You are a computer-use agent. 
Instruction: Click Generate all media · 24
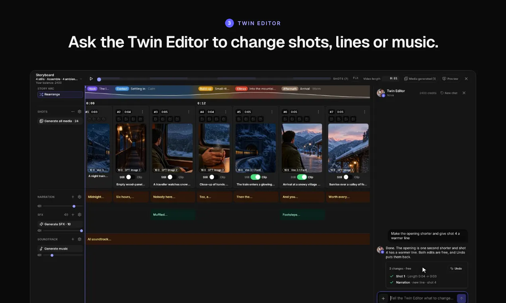(x=60, y=121)
